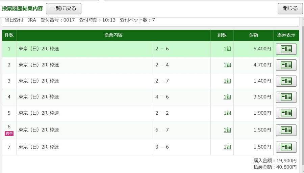This screenshot has height=173, width=304.
Task: Click the 閉じる button
Action: click(290, 8)
